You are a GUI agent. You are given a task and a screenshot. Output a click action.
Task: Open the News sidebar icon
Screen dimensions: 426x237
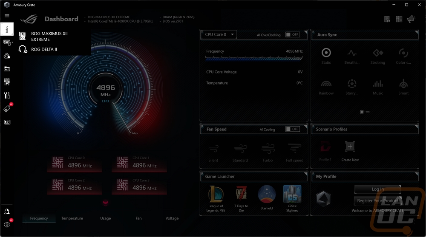point(7,122)
